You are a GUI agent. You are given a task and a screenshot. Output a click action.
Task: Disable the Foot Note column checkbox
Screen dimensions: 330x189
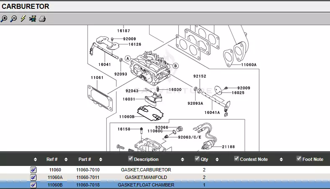pyautogui.click(x=299, y=159)
